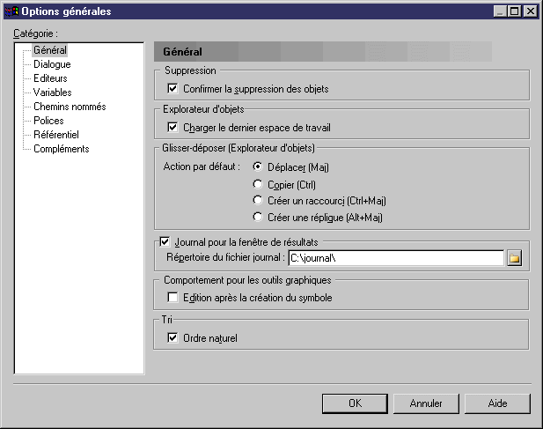The height and width of the screenshot is (429, 543).
Task: Select the Déplacer (Maj) radio option
Action: click(x=258, y=166)
